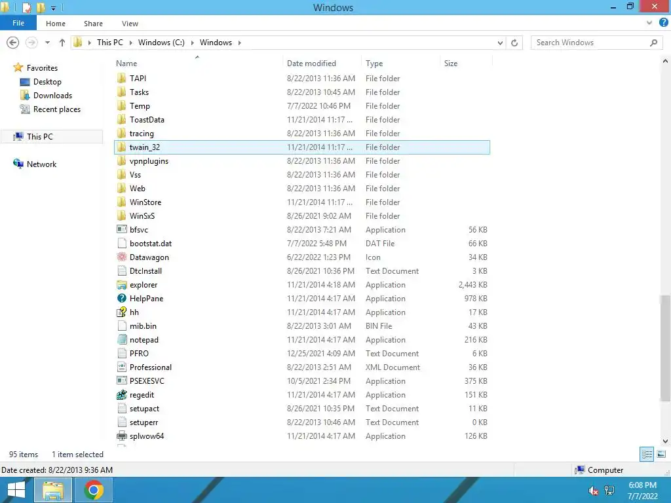This screenshot has width=671, height=503.
Task: Refresh the Windows folder view
Action: [514, 43]
